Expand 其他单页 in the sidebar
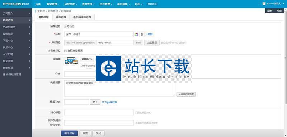 16,68
